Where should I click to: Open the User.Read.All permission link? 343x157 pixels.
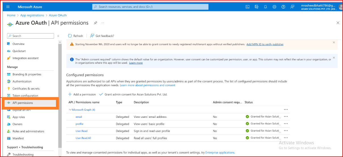[x=83, y=138]
